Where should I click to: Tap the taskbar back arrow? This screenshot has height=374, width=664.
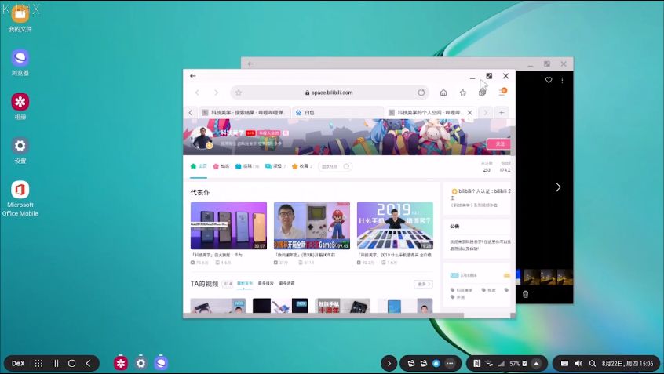pos(88,364)
